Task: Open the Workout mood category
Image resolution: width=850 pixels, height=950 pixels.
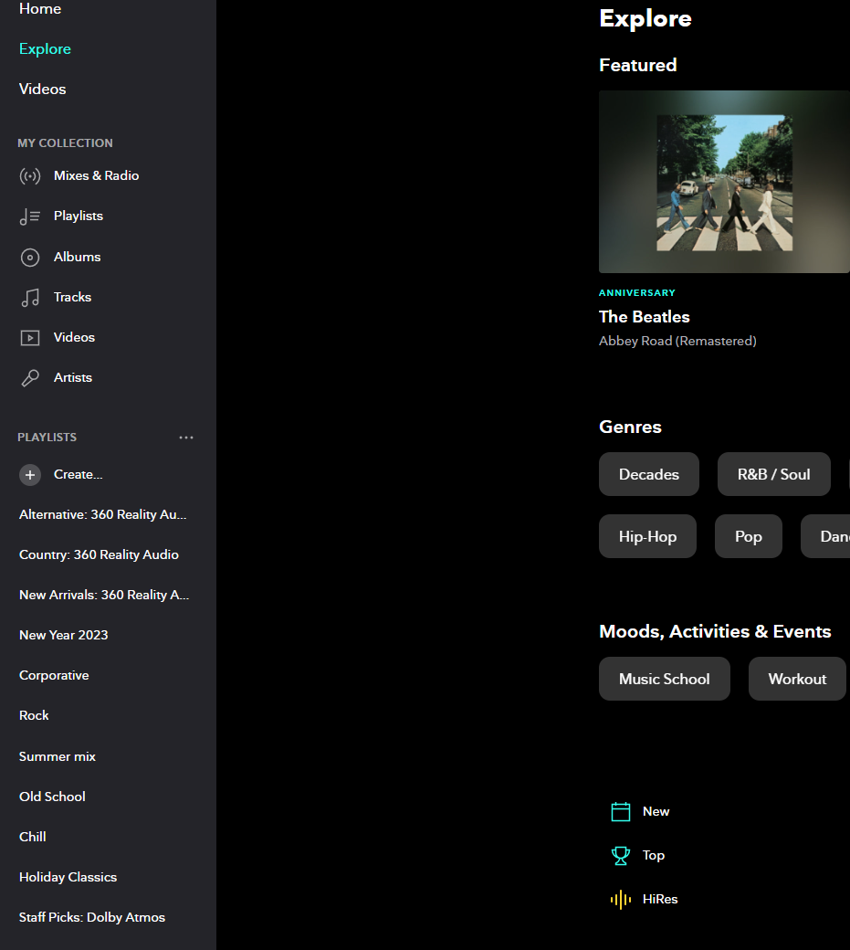Action: 797,679
